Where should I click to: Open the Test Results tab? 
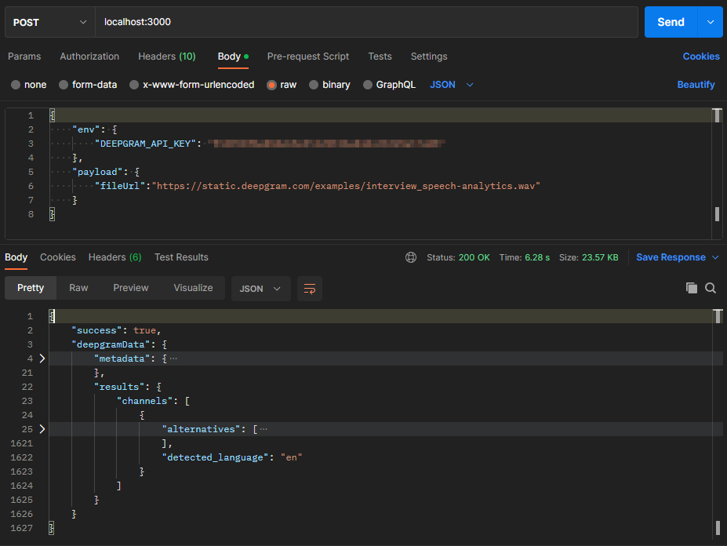point(181,257)
